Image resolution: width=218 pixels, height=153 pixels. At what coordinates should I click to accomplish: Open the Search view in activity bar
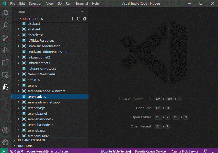pos(5,26)
